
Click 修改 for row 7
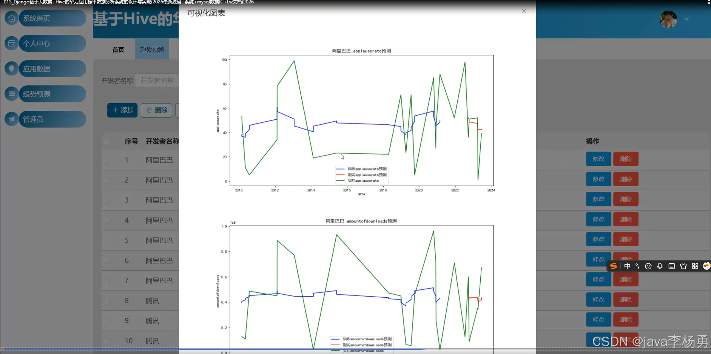tap(598, 279)
